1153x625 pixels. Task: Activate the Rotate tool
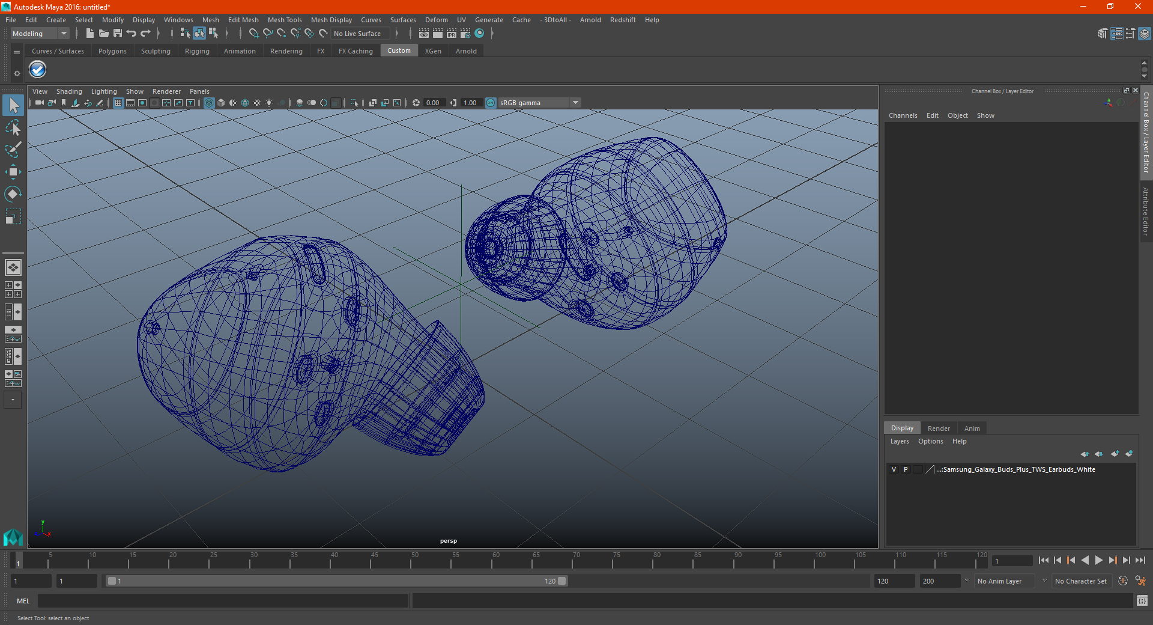click(x=13, y=194)
